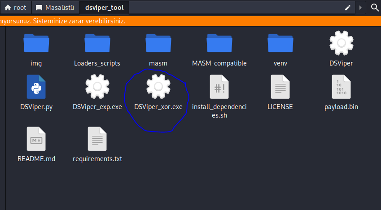Image resolution: width=381 pixels, height=210 pixels.
Task: Select the LICENSE document icon
Action: tap(280, 87)
